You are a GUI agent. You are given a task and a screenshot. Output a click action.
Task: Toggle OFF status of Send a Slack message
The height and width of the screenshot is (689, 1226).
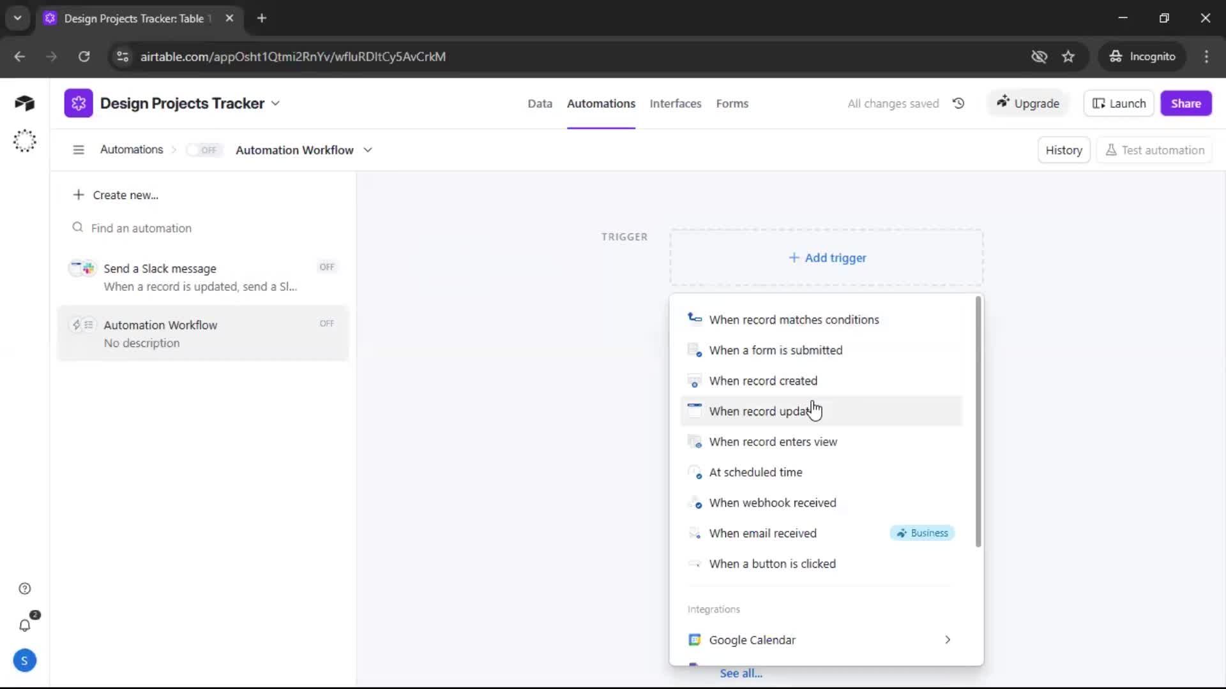[x=327, y=267]
